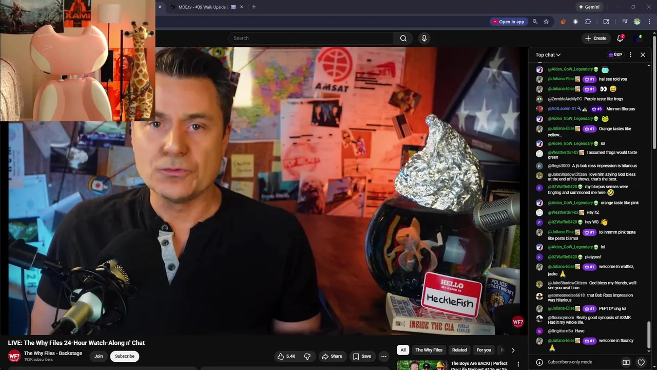Open the browser profile avatar
This screenshot has width=657, height=370.
click(x=637, y=22)
